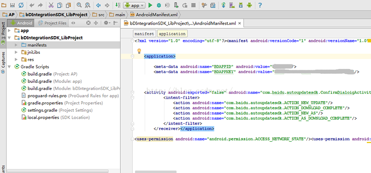The height and width of the screenshot is (173, 371).
Task: Start debugging with the bug icon
Action: (x=159, y=5)
